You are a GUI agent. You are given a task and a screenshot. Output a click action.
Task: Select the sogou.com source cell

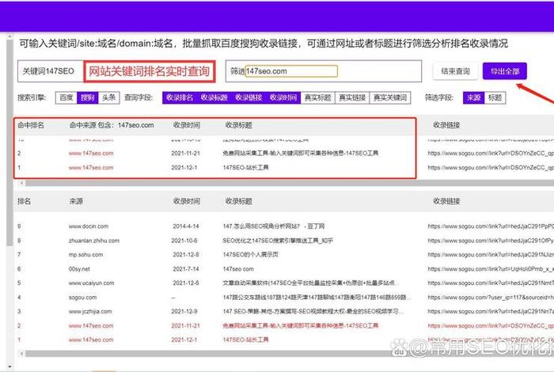pyautogui.click(x=82, y=298)
